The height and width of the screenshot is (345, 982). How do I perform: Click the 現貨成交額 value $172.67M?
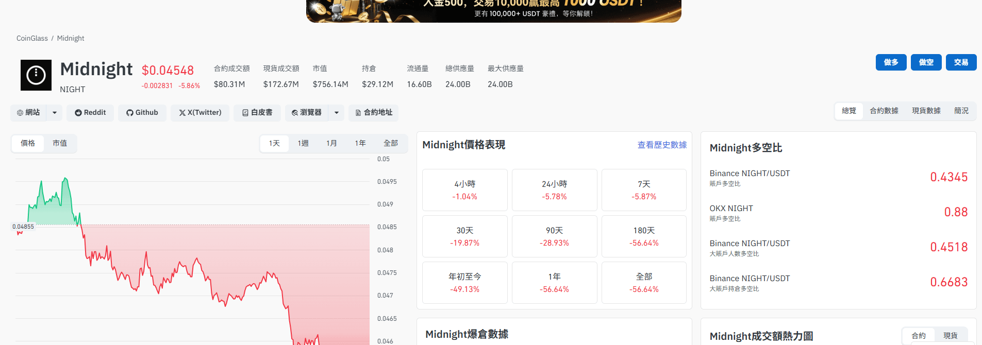tap(281, 84)
